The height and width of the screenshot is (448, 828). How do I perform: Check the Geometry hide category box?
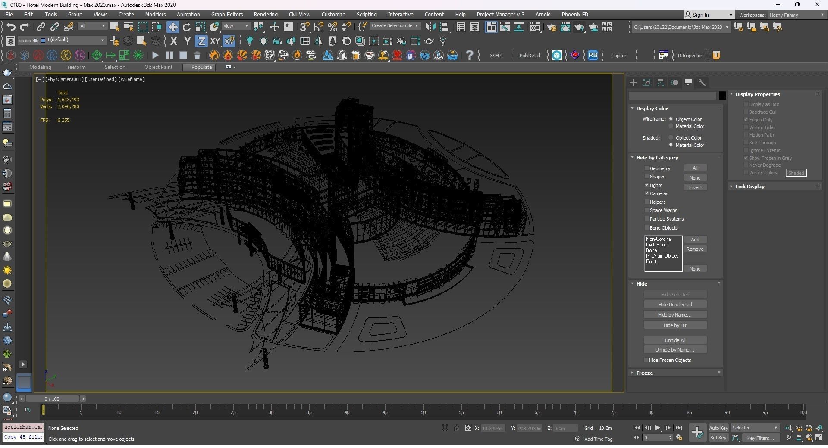(646, 168)
